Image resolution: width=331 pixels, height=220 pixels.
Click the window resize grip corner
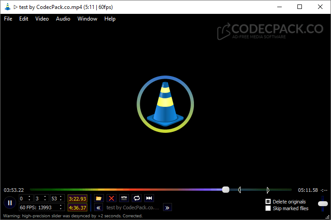point(327,217)
